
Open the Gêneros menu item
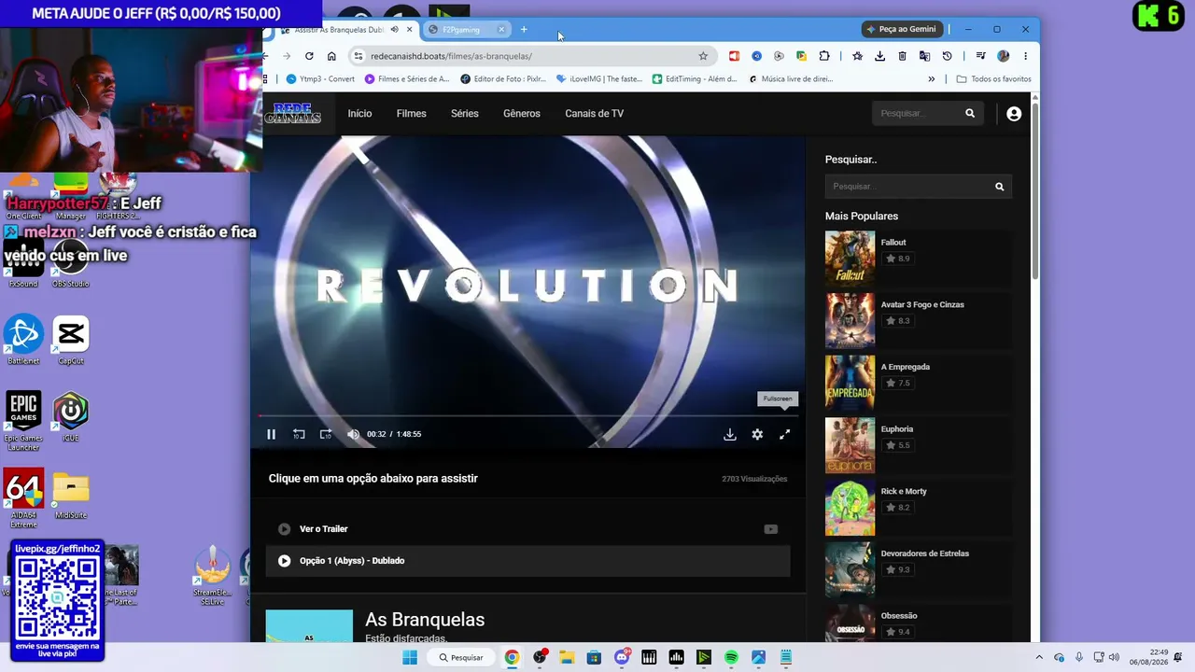522,114
